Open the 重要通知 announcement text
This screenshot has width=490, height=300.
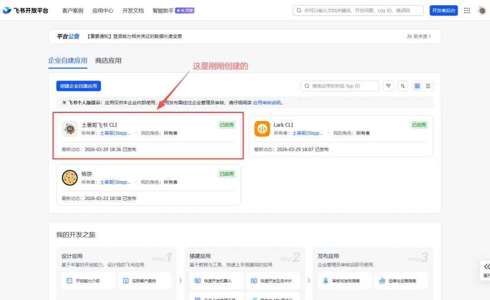click(134, 37)
